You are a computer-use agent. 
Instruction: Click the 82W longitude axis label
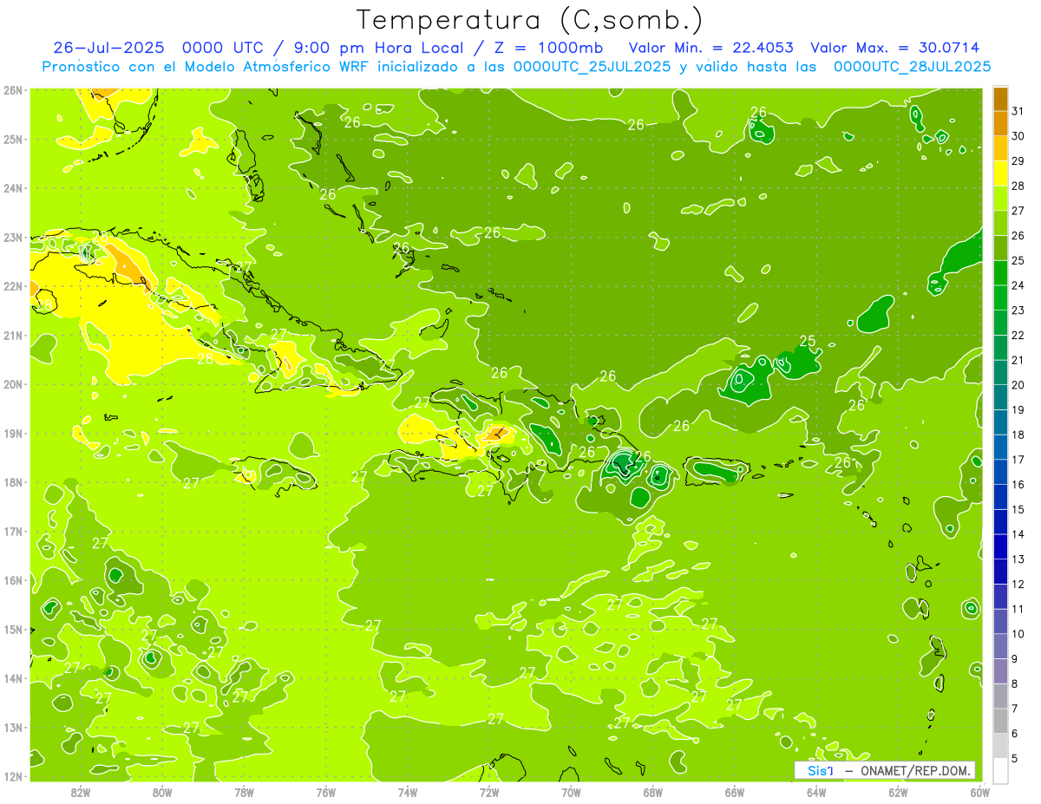pyautogui.click(x=81, y=792)
